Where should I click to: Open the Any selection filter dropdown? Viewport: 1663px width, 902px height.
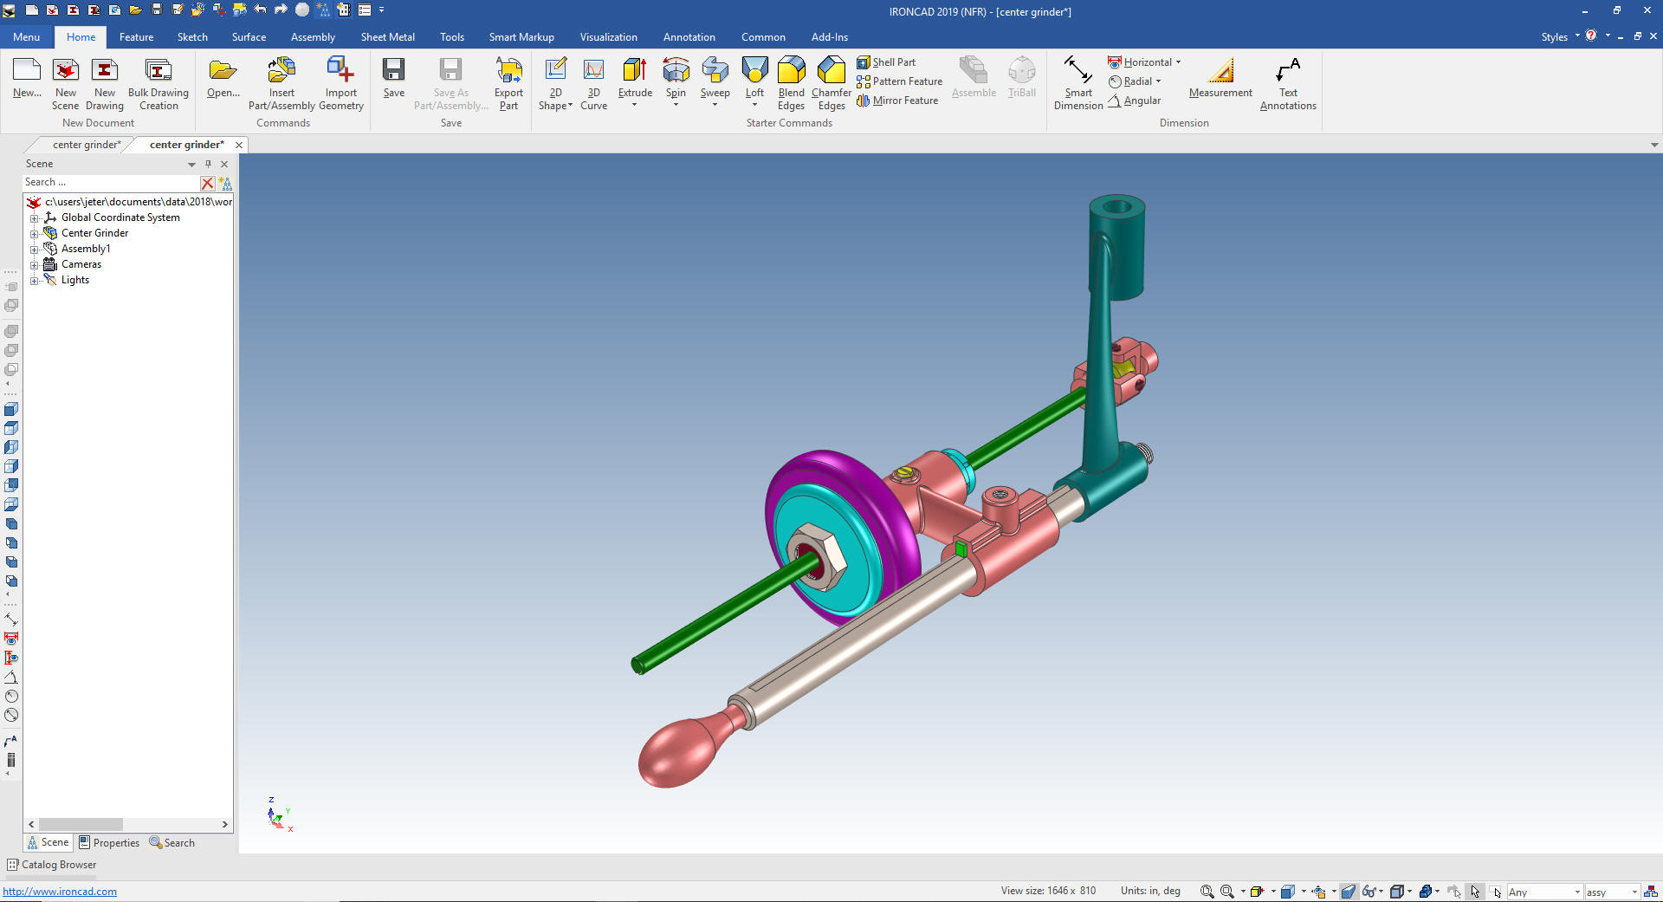click(1576, 892)
